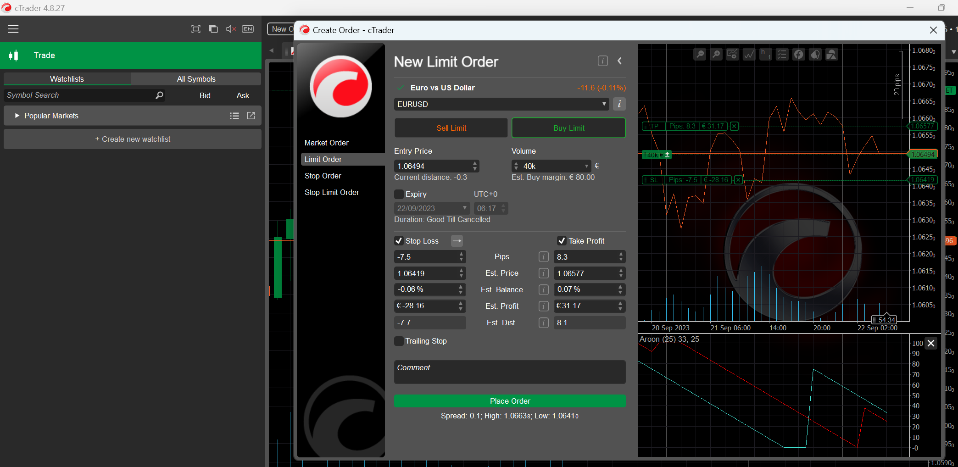Screen dimensions: 958x467
Task: Click the 40k entry line marker on chart
Action: 657,155
